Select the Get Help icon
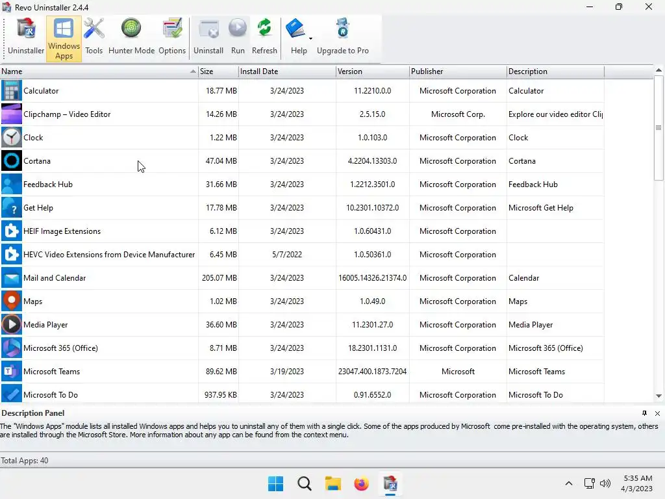The image size is (665, 499). 12,207
